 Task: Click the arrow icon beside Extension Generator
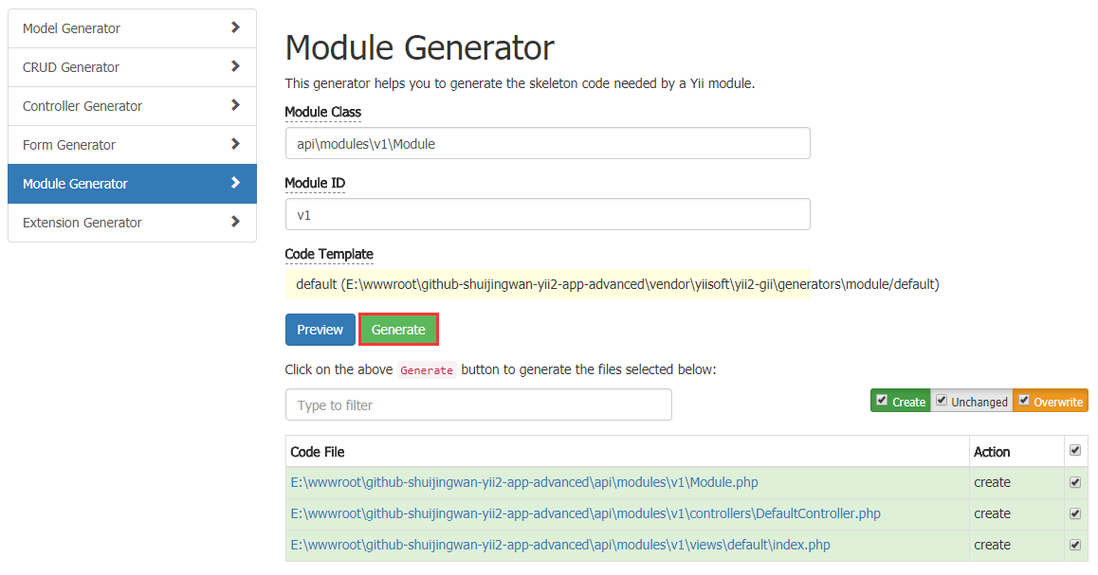pyautogui.click(x=235, y=222)
